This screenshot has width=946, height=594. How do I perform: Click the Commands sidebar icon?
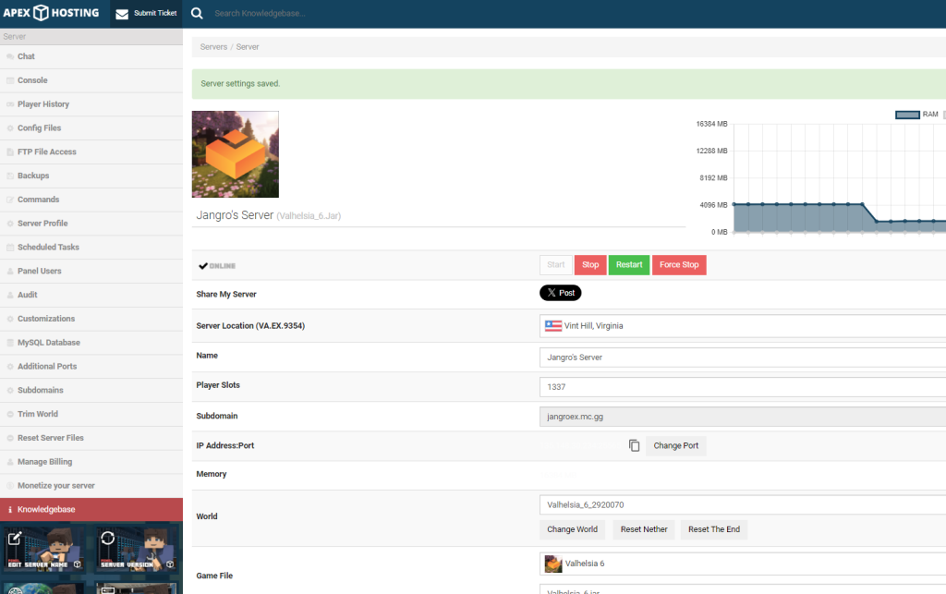(10, 200)
